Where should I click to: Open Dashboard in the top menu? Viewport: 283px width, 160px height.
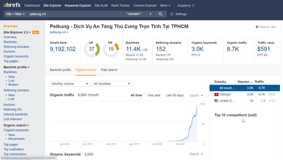point(32,5)
